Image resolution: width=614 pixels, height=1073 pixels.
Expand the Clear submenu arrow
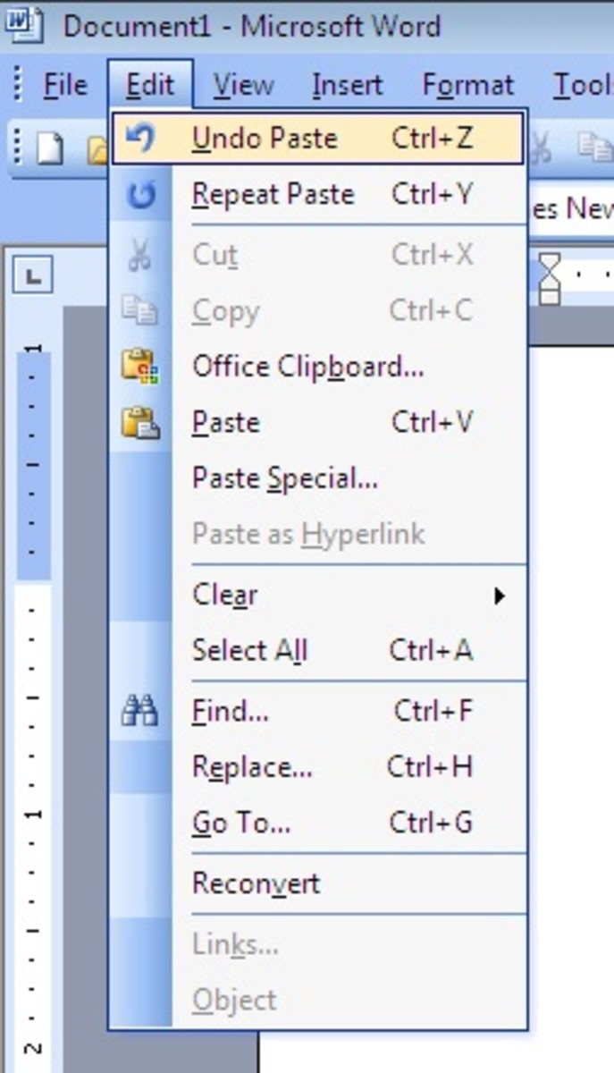500,596
